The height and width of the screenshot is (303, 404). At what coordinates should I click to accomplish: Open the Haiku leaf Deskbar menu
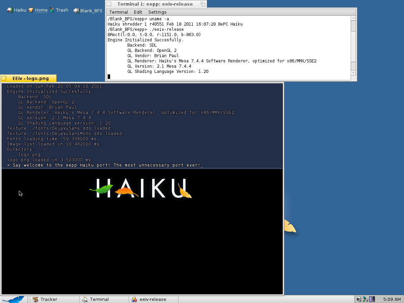[13, 299]
